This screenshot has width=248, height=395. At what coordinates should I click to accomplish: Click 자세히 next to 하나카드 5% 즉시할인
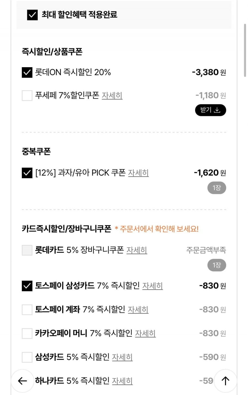coord(122,381)
